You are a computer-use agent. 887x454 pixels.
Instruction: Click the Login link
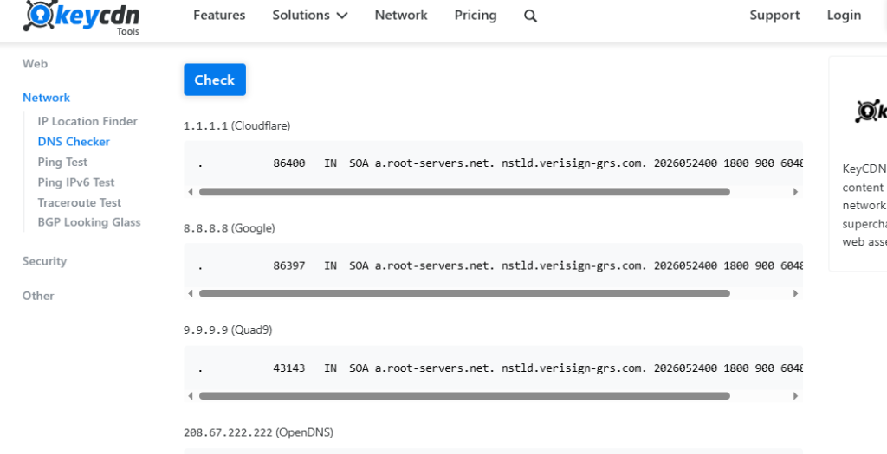pos(844,16)
